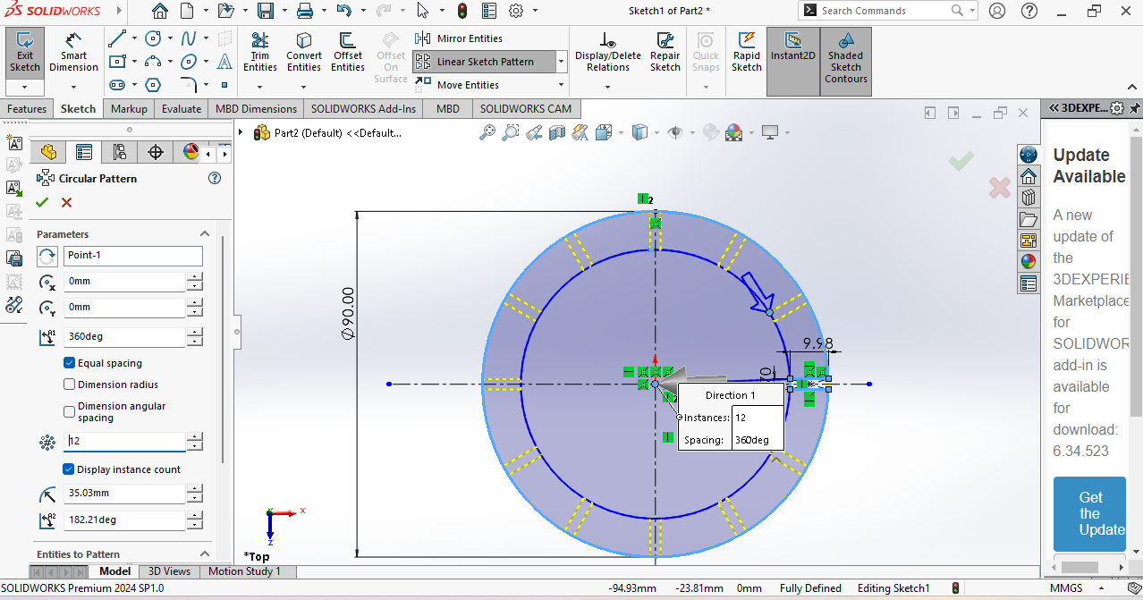
Task: Click the number of instances input field
Action: click(x=123, y=442)
